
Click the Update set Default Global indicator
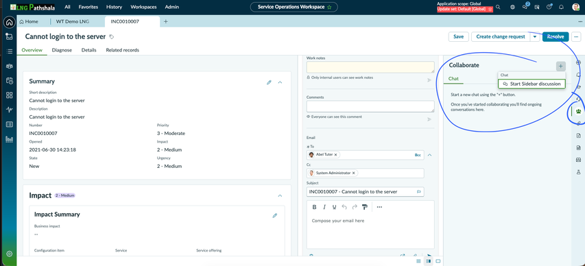[465, 9]
